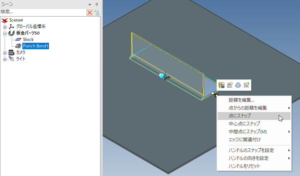Open the 中間点にスナップ(M) submenu

pyautogui.click(x=248, y=131)
